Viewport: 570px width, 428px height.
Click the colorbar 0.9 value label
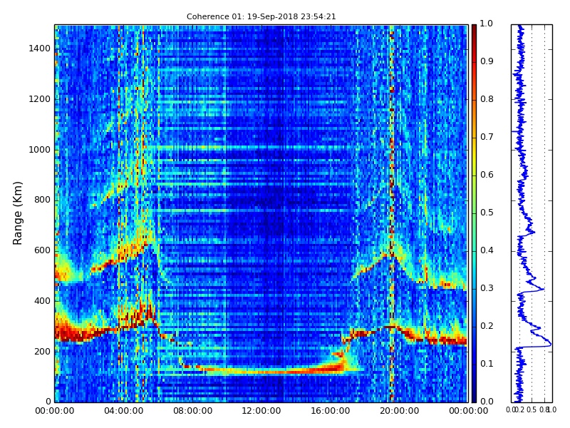tap(487, 61)
